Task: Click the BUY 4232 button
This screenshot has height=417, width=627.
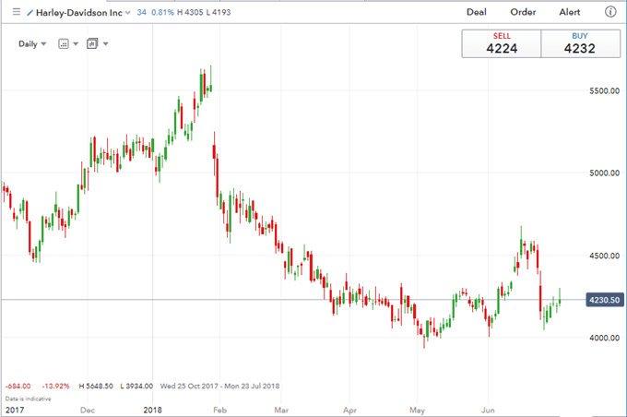Action: click(580, 43)
